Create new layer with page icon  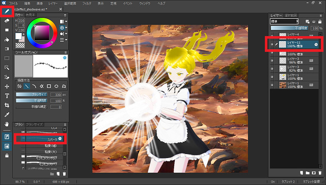coord(302,173)
